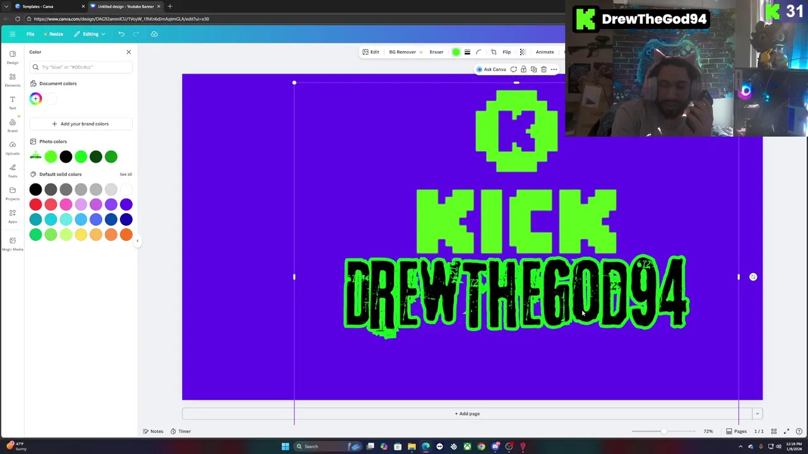808x454 pixels.
Task: Pick the white document color swatch
Action: (x=50, y=98)
